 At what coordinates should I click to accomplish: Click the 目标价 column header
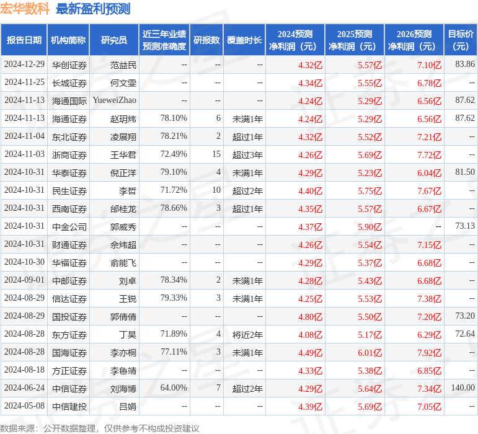461,40
